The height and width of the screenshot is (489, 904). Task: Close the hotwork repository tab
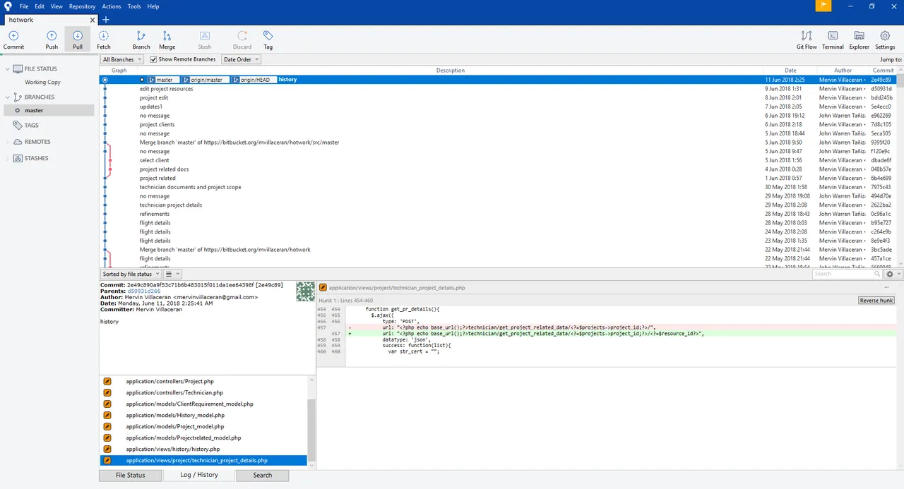tap(93, 20)
